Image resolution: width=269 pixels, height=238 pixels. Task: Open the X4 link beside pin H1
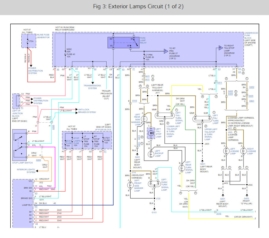239,69
